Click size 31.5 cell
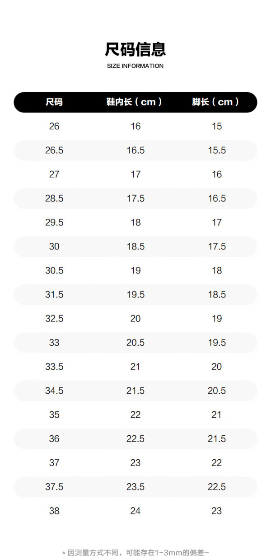This screenshot has height=556, width=271. click(54, 295)
